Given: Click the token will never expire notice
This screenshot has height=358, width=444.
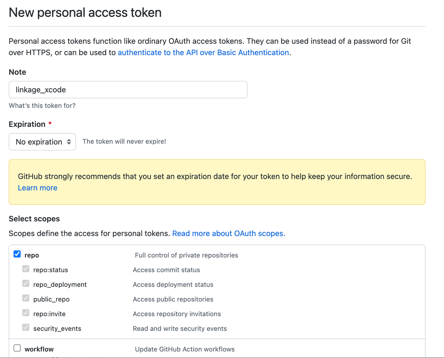Looking at the screenshot, I should pyautogui.click(x=124, y=141).
